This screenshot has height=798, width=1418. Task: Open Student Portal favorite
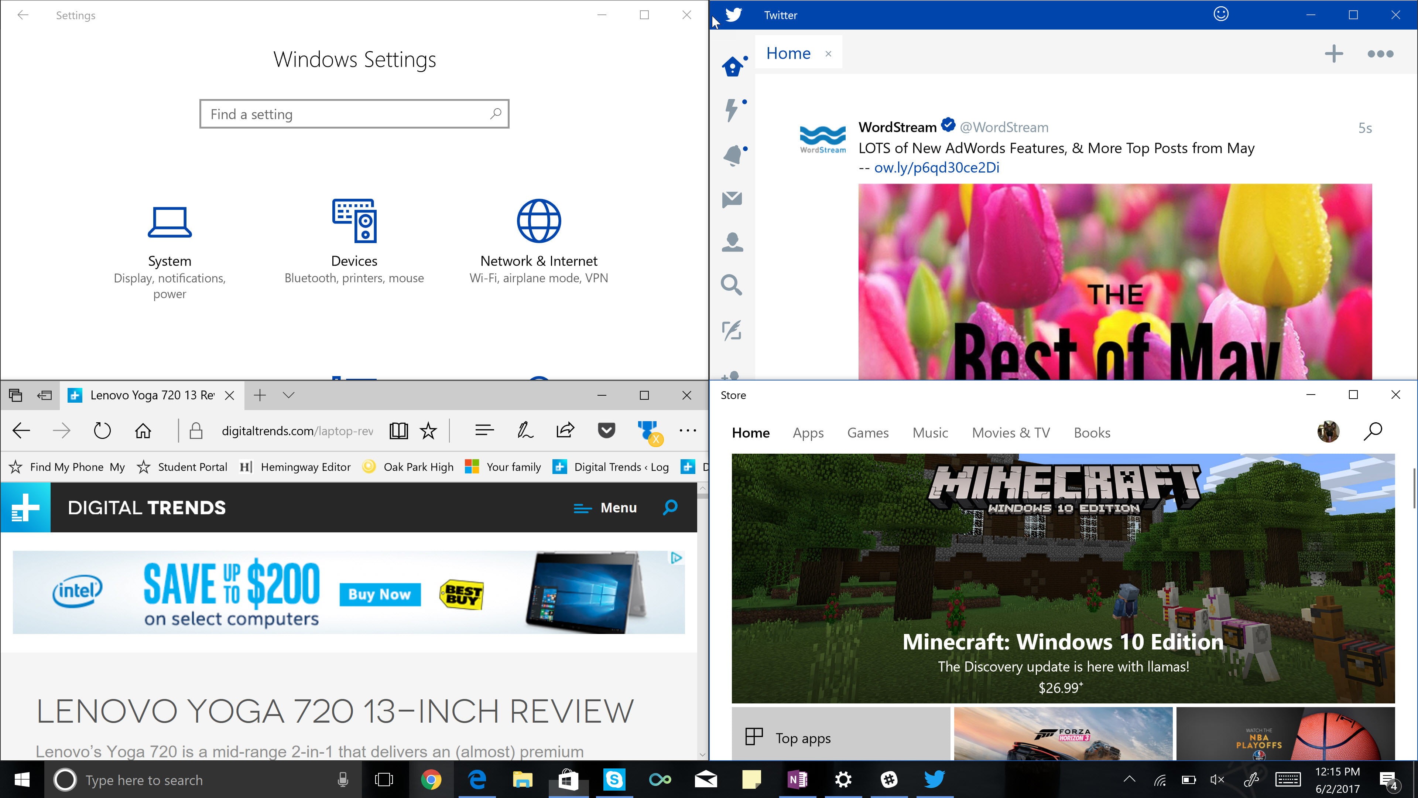182,467
